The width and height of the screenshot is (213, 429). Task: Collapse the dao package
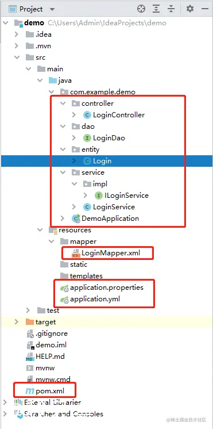click(x=63, y=127)
